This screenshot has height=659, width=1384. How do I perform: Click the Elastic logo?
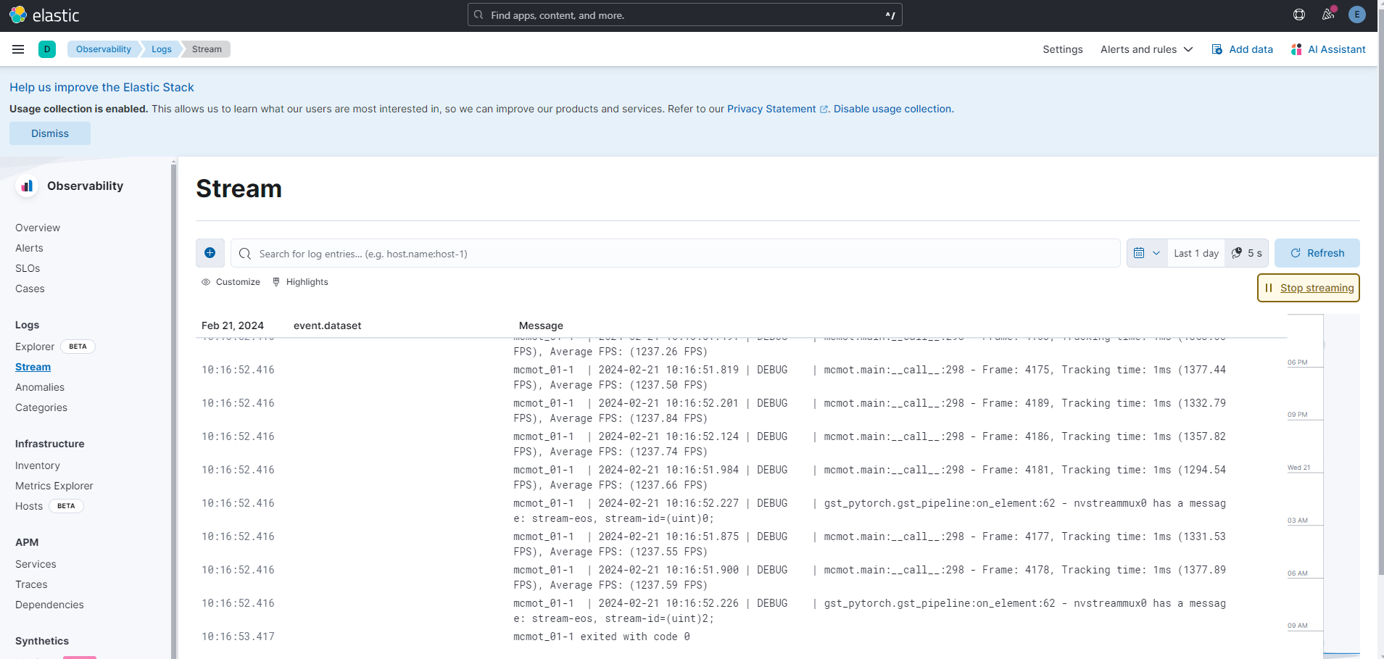tap(44, 14)
